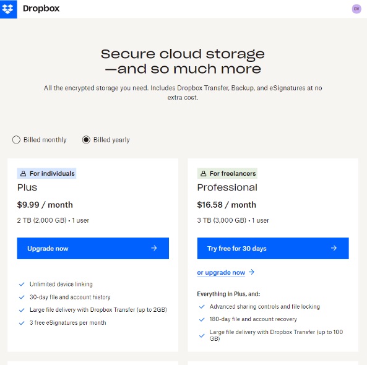
Task: Click checkmark beside Large file delivery up to 2GB
Action: (x=22, y=311)
